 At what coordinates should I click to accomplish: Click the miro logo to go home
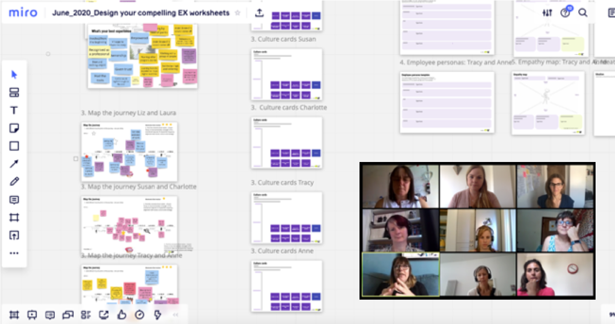[x=23, y=13]
